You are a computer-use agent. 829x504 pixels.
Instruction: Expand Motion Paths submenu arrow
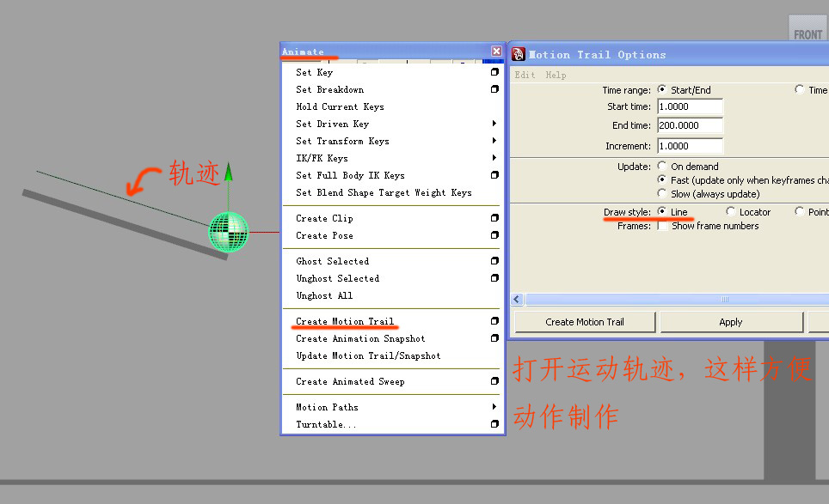[494, 406]
